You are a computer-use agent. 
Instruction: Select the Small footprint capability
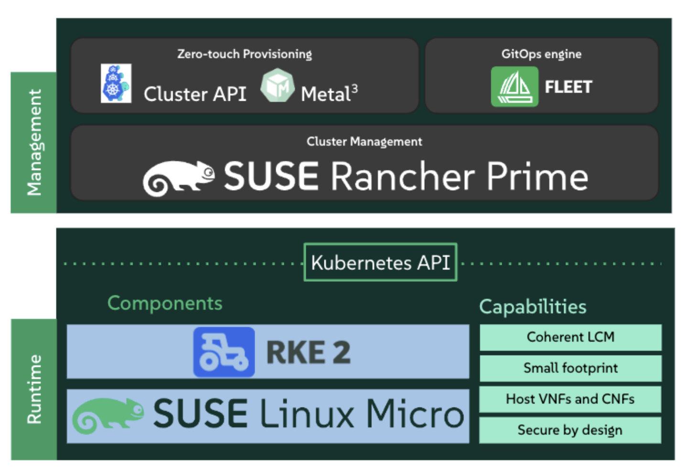570,368
